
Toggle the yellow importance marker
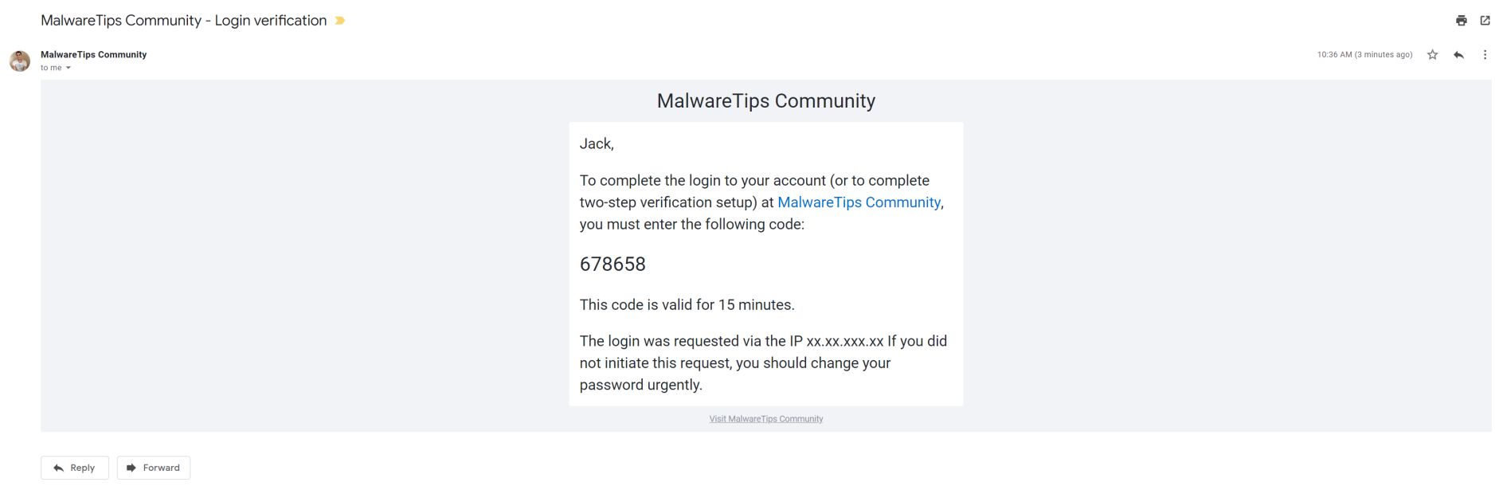pos(340,21)
